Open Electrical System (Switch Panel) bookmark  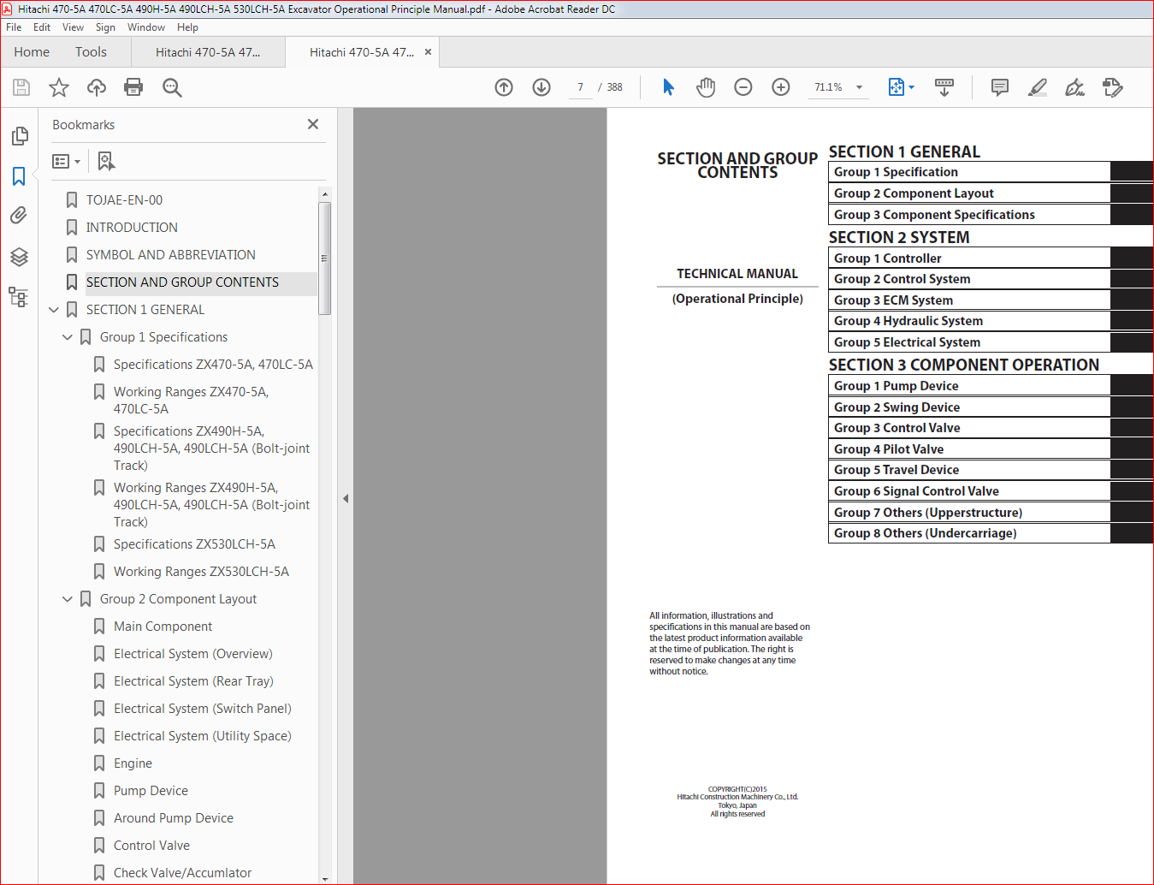coord(202,709)
